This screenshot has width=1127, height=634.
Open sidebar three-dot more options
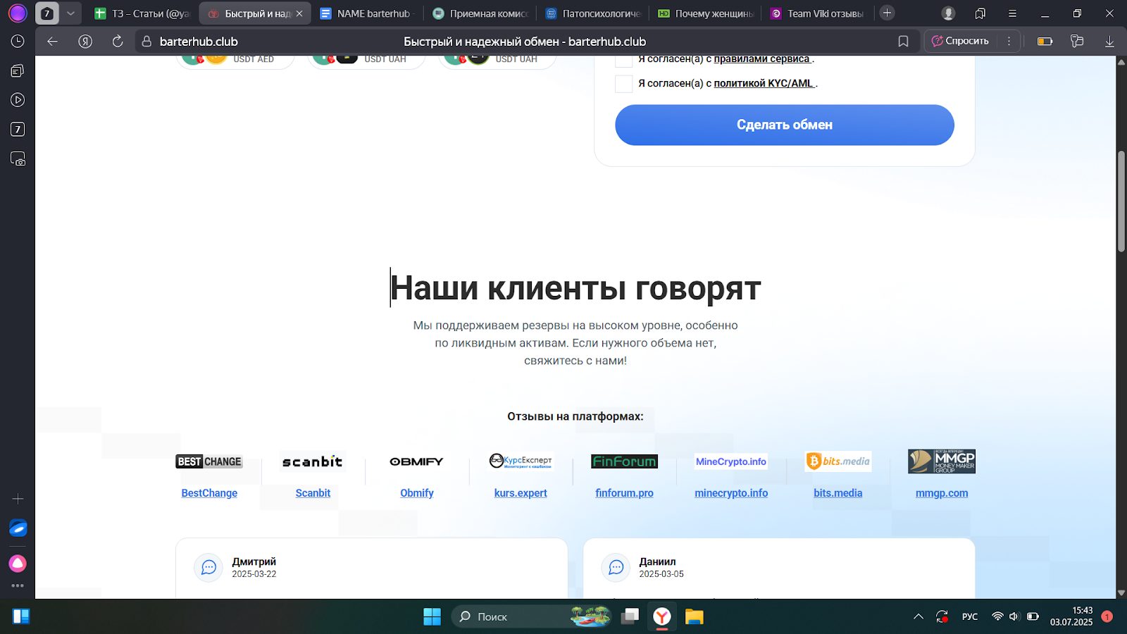click(18, 585)
